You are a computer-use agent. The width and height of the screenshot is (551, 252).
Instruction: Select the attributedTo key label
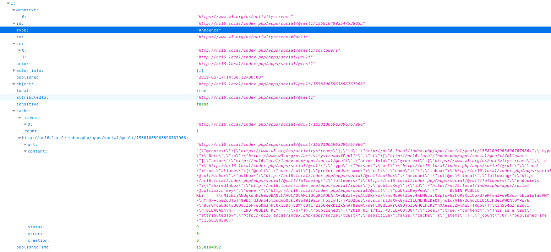click(32, 97)
